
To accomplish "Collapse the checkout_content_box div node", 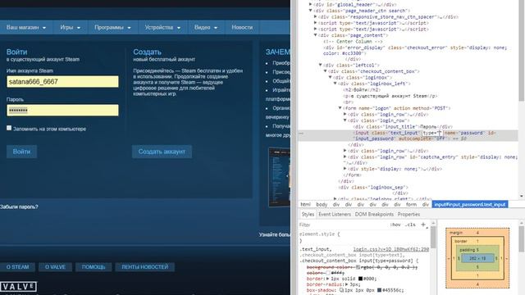I will tap(325, 71).
